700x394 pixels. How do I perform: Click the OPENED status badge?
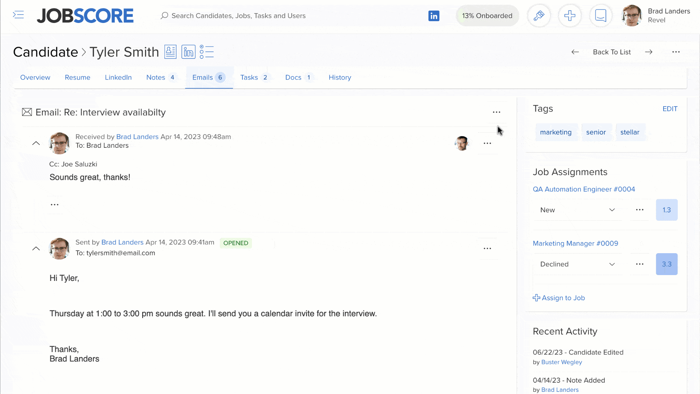pyautogui.click(x=236, y=243)
